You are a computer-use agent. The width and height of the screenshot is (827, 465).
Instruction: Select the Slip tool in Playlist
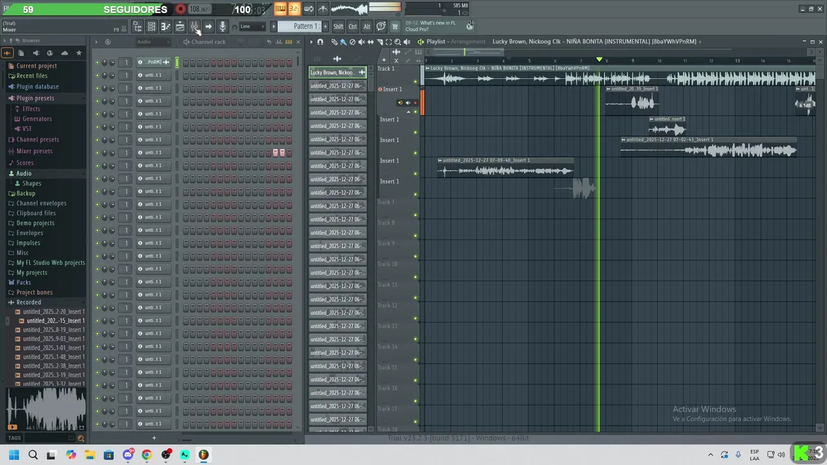[370, 42]
